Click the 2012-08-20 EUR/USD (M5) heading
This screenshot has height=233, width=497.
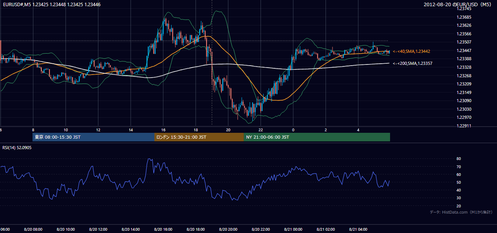click(x=457, y=5)
